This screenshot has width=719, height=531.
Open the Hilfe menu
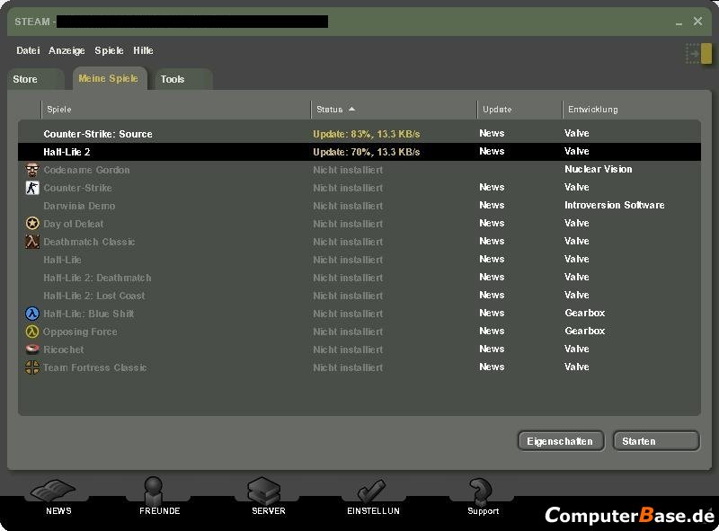point(143,50)
